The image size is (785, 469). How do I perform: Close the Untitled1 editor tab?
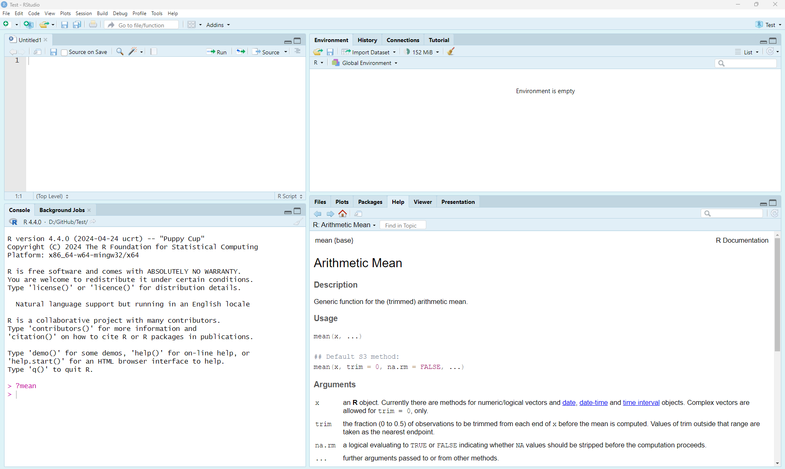point(46,40)
